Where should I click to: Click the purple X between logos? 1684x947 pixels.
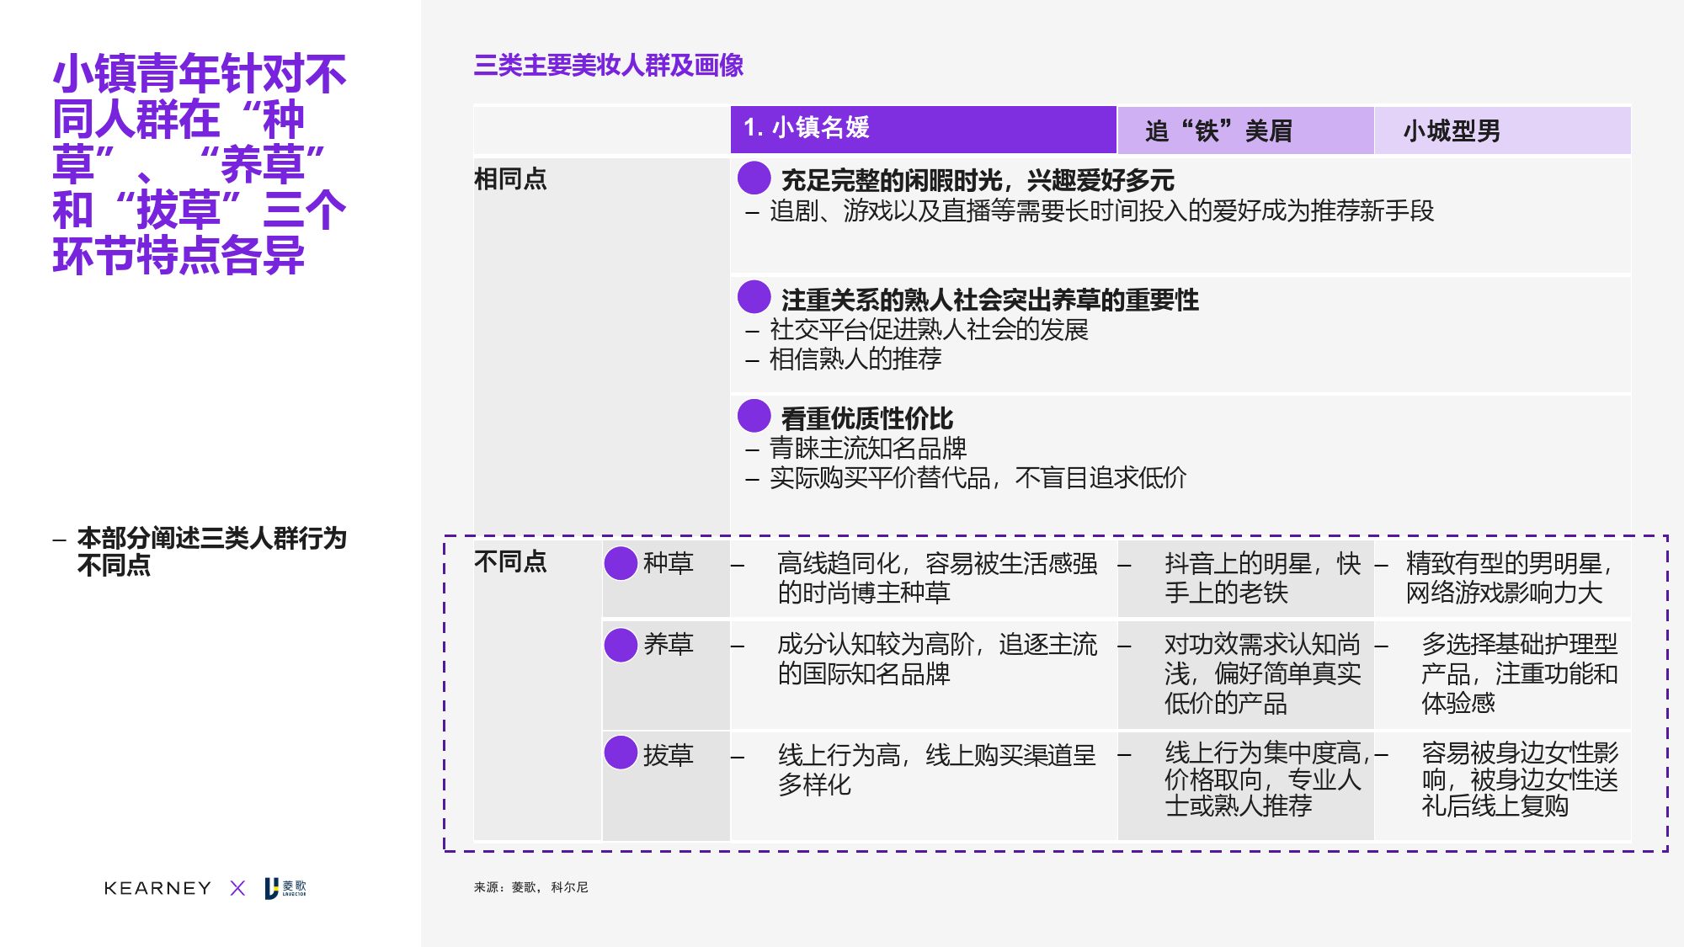point(237,888)
